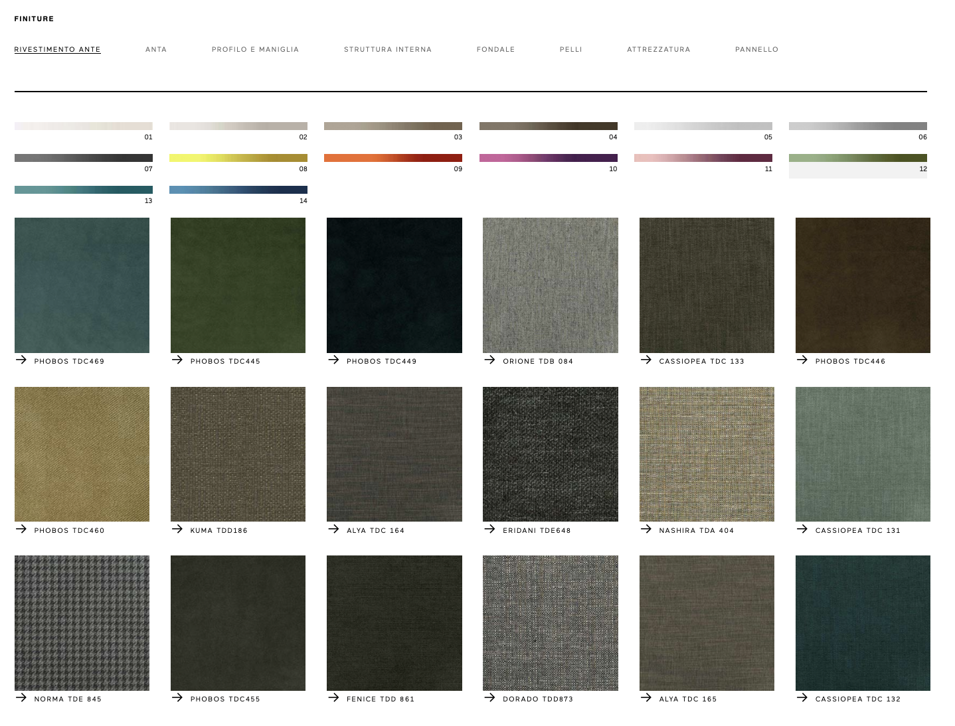Viewport: 955px width, 726px height.
Task: Click the FENICE TDD 861 label link
Action: (381, 699)
